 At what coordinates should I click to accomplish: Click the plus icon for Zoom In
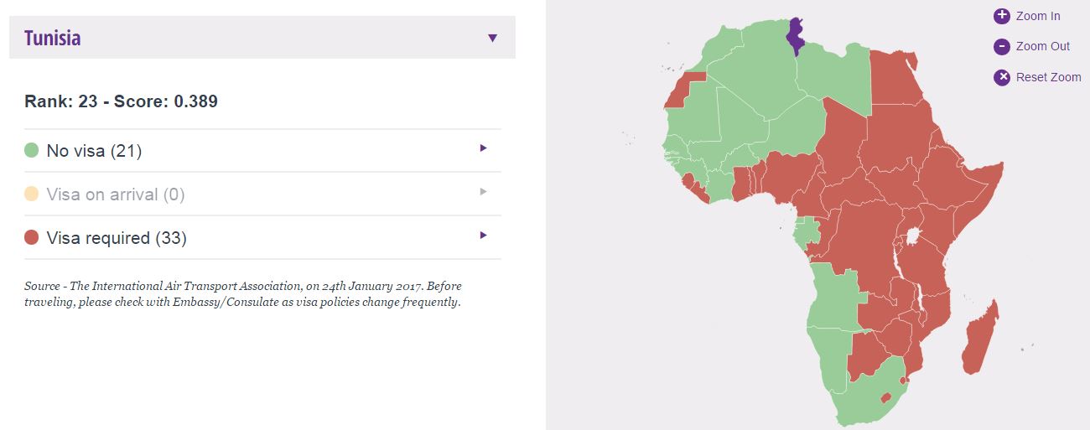pos(1002,16)
